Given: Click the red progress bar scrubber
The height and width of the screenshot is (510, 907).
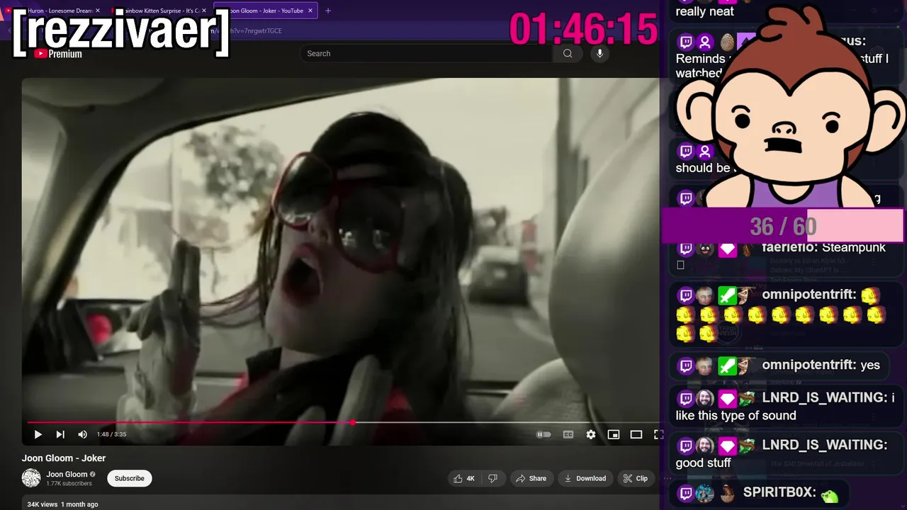Looking at the screenshot, I should tap(353, 422).
